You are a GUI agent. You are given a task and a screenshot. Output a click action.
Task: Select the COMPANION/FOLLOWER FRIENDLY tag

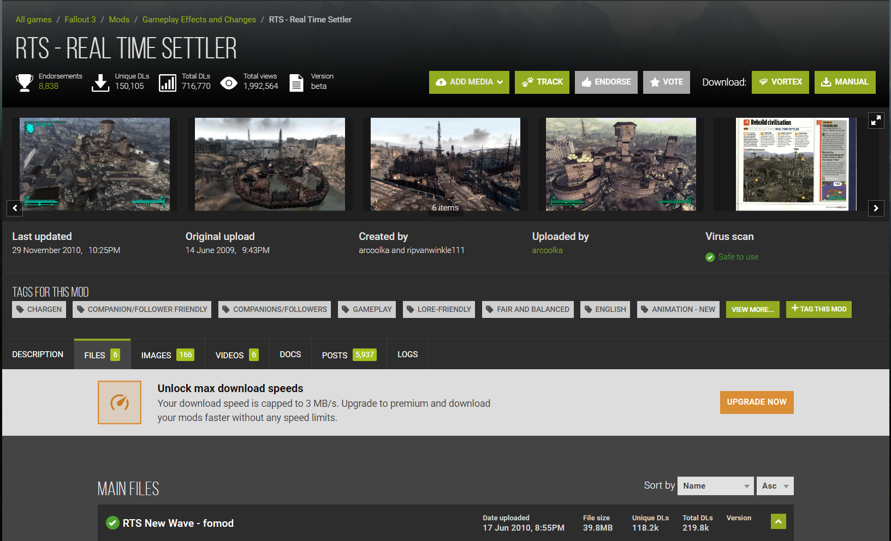click(x=142, y=309)
